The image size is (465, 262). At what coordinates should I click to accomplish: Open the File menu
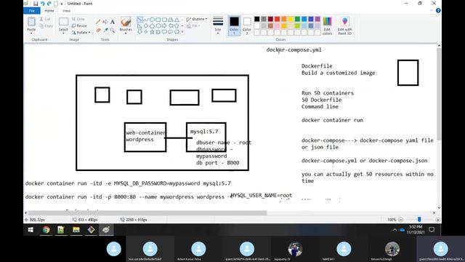coord(32,11)
